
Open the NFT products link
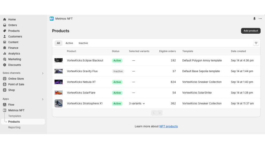168,126
